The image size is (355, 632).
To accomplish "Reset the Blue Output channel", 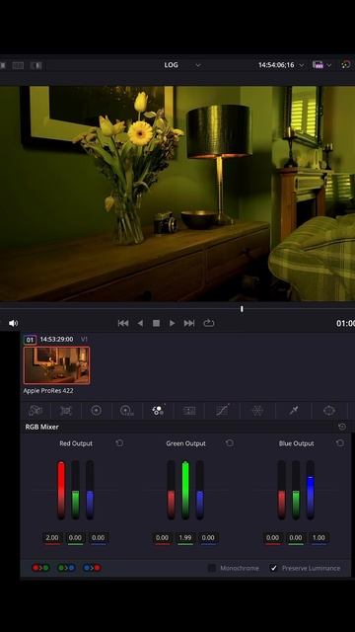I will [x=340, y=443].
